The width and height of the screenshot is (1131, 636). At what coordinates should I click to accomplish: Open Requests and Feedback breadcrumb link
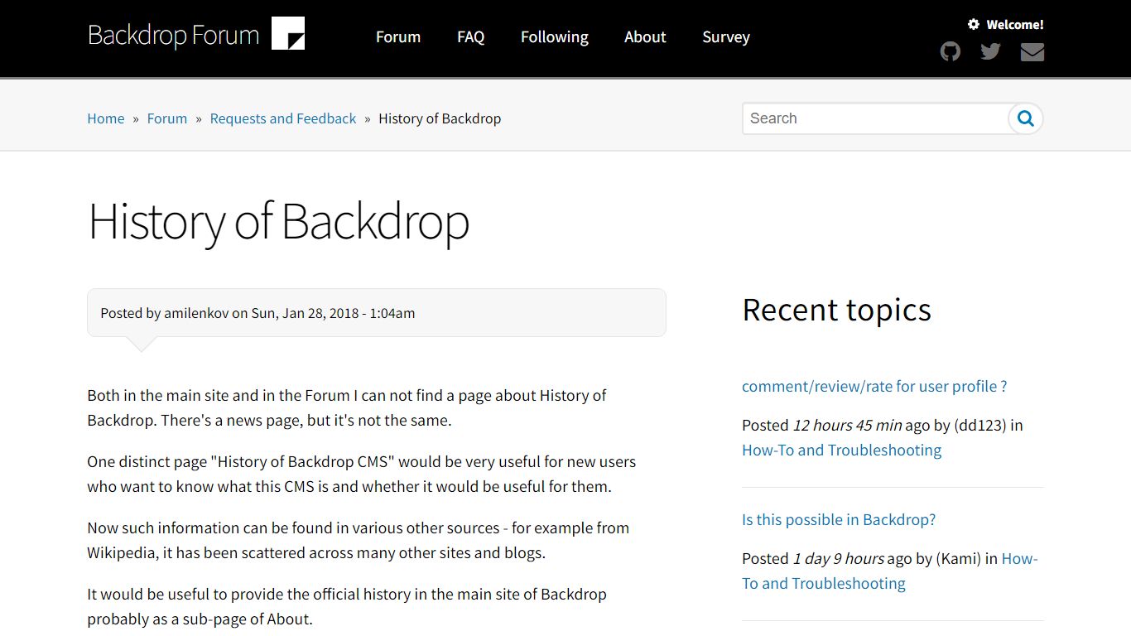(283, 118)
